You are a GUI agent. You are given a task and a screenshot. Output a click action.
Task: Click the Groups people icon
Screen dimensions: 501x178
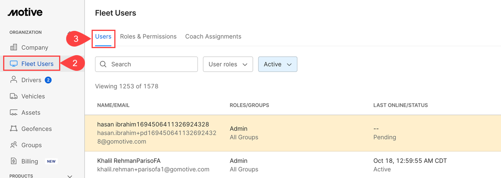click(x=14, y=145)
